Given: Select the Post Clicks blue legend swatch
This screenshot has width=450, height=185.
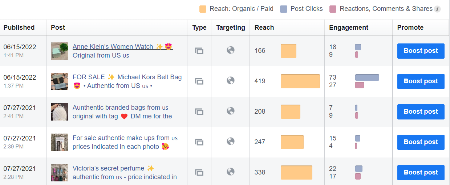Looking at the screenshot, I should 284,9.
